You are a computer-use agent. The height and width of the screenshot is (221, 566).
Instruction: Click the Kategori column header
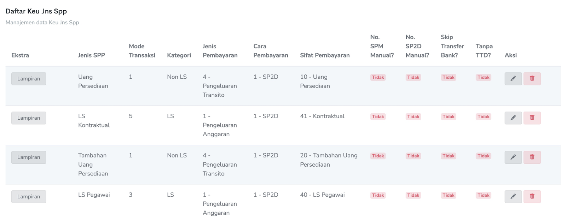[179, 55]
